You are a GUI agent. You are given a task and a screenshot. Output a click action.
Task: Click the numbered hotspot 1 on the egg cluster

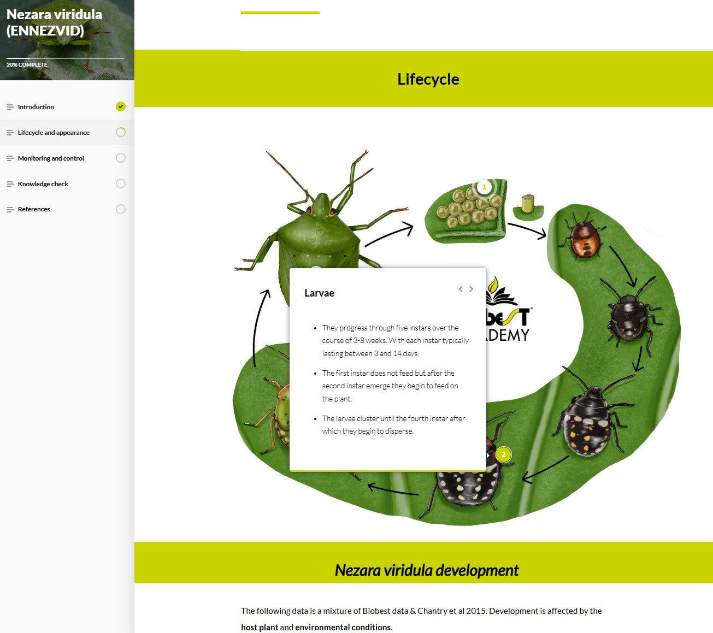pyautogui.click(x=483, y=187)
